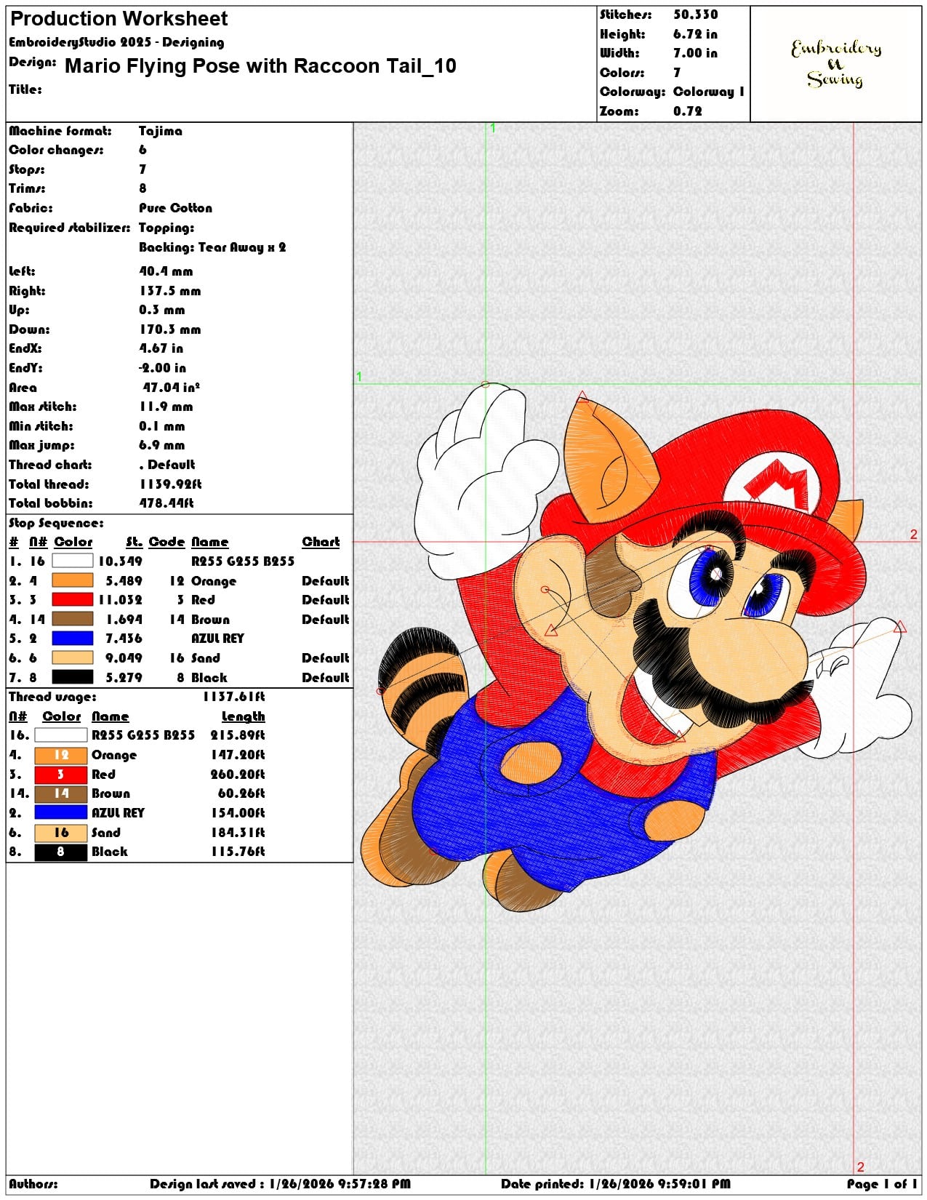This screenshot has width=927, height=1200.
Task: Click the Right value 137.5 mm
Action: [x=169, y=291]
